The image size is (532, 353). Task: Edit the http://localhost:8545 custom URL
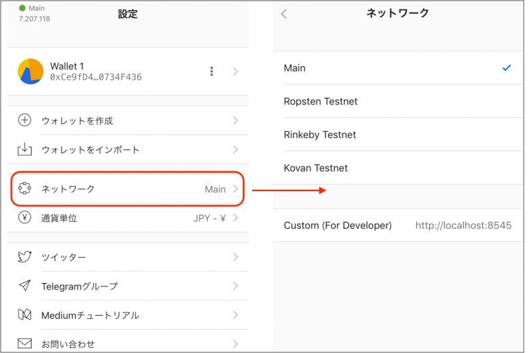coord(463,225)
